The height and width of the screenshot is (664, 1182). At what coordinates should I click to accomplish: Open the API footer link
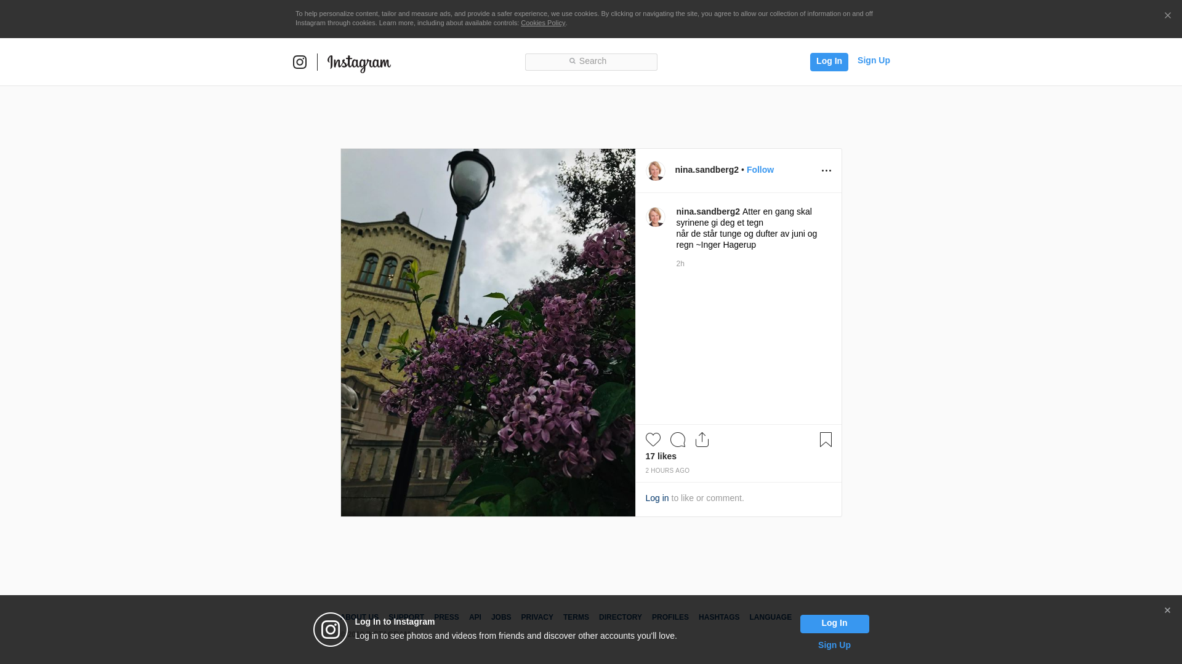click(x=475, y=617)
